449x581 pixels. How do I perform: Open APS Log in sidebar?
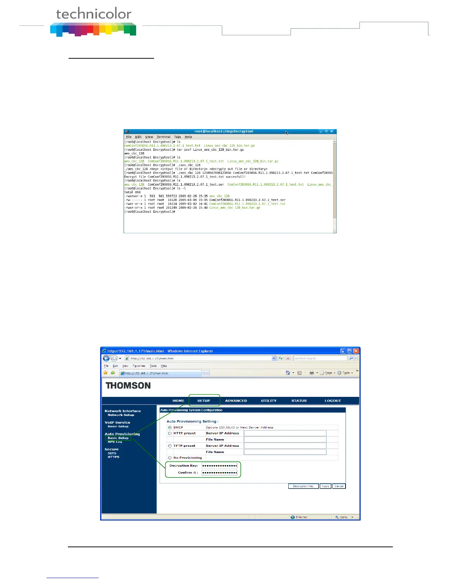pyautogui.click(x=115, y=442)
